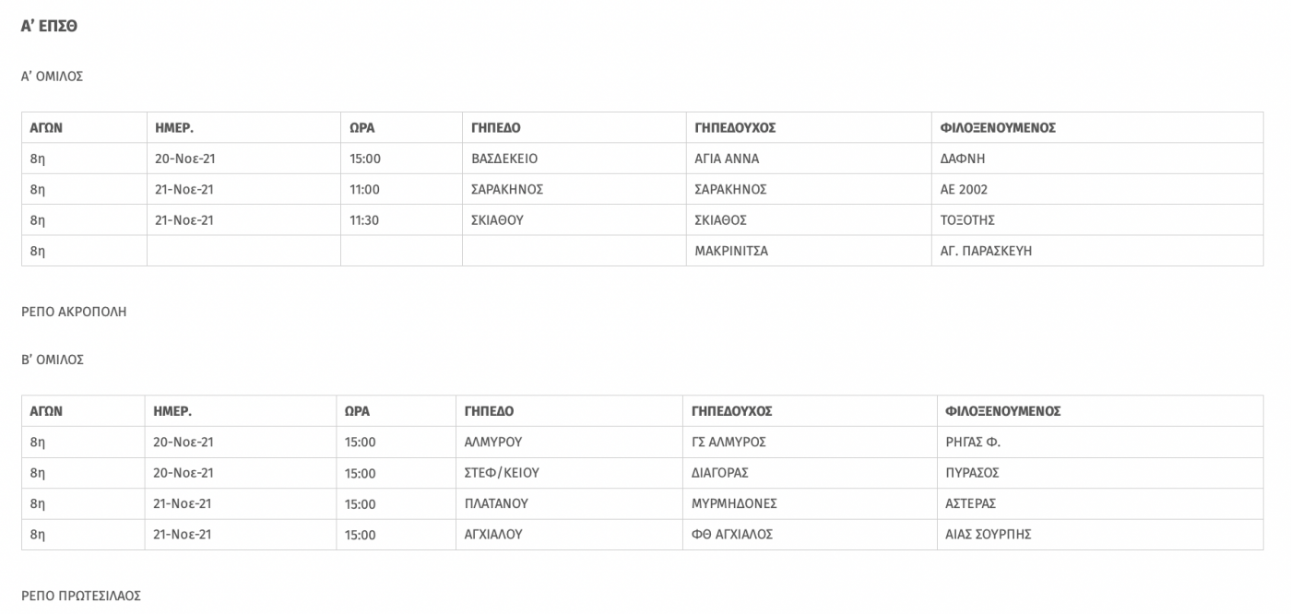Image resolution: width=1291 pixels, height=614 pixels.
Task: Select the ΑΓ. ΠΑΡΑΣΚΕΥΗ cell
Action: (x=1097, y=251)
